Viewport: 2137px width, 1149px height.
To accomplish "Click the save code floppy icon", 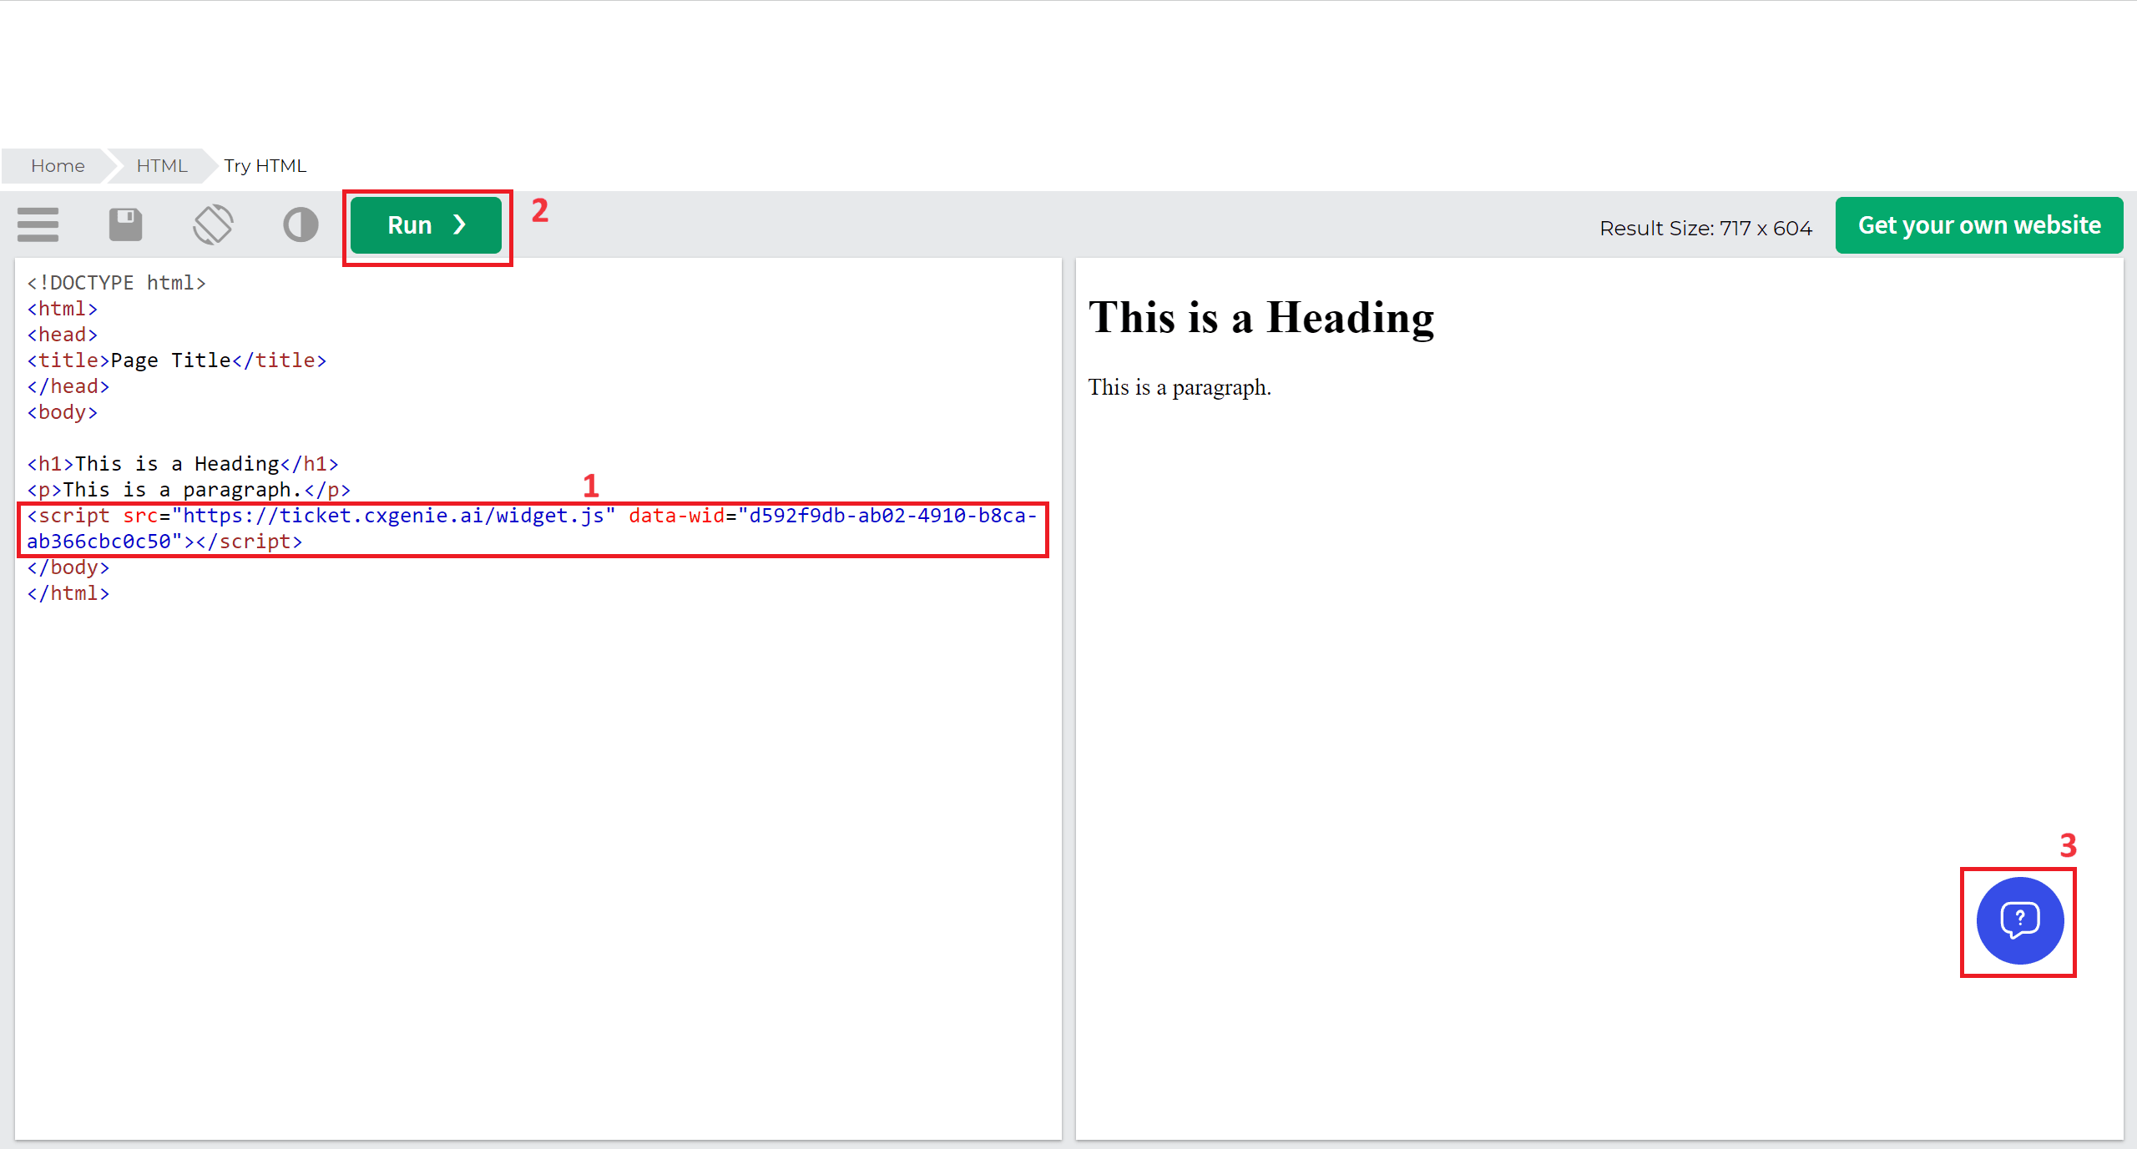I will [125, 224].
